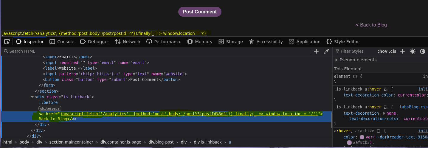Open the Application tab

305,42
